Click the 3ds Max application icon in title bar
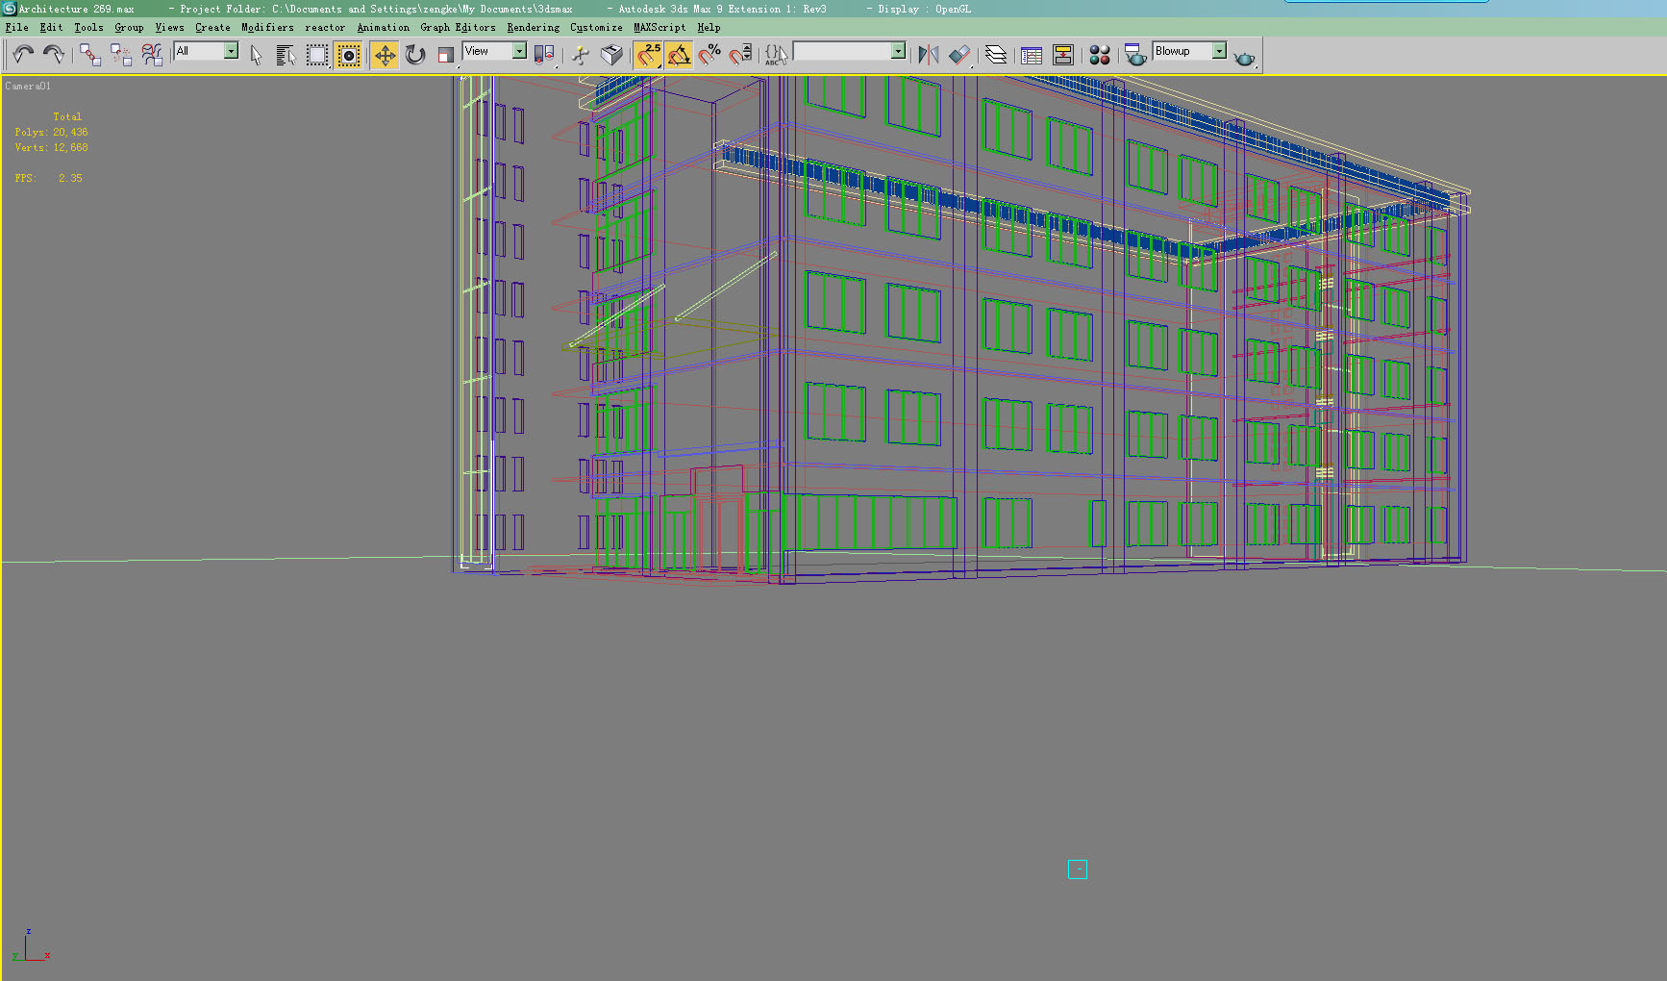1667x981 pixels. click(9, 9)
